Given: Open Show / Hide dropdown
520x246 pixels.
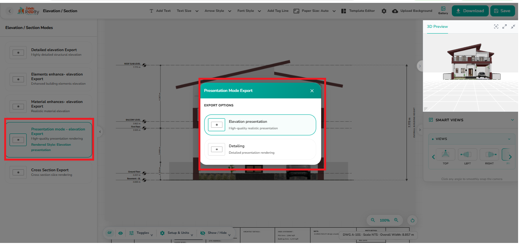Looking at the screenshot, I should pos(216,233).
